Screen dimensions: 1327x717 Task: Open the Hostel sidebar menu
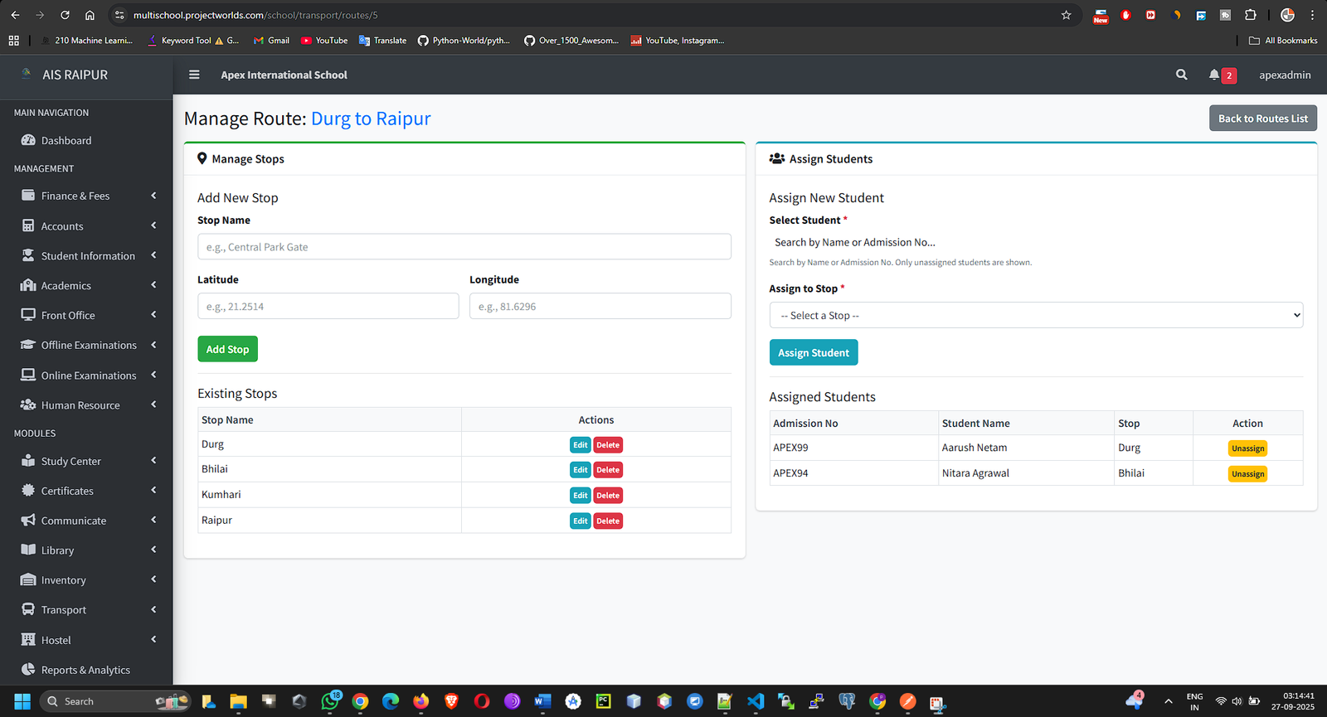coord(56,640)
